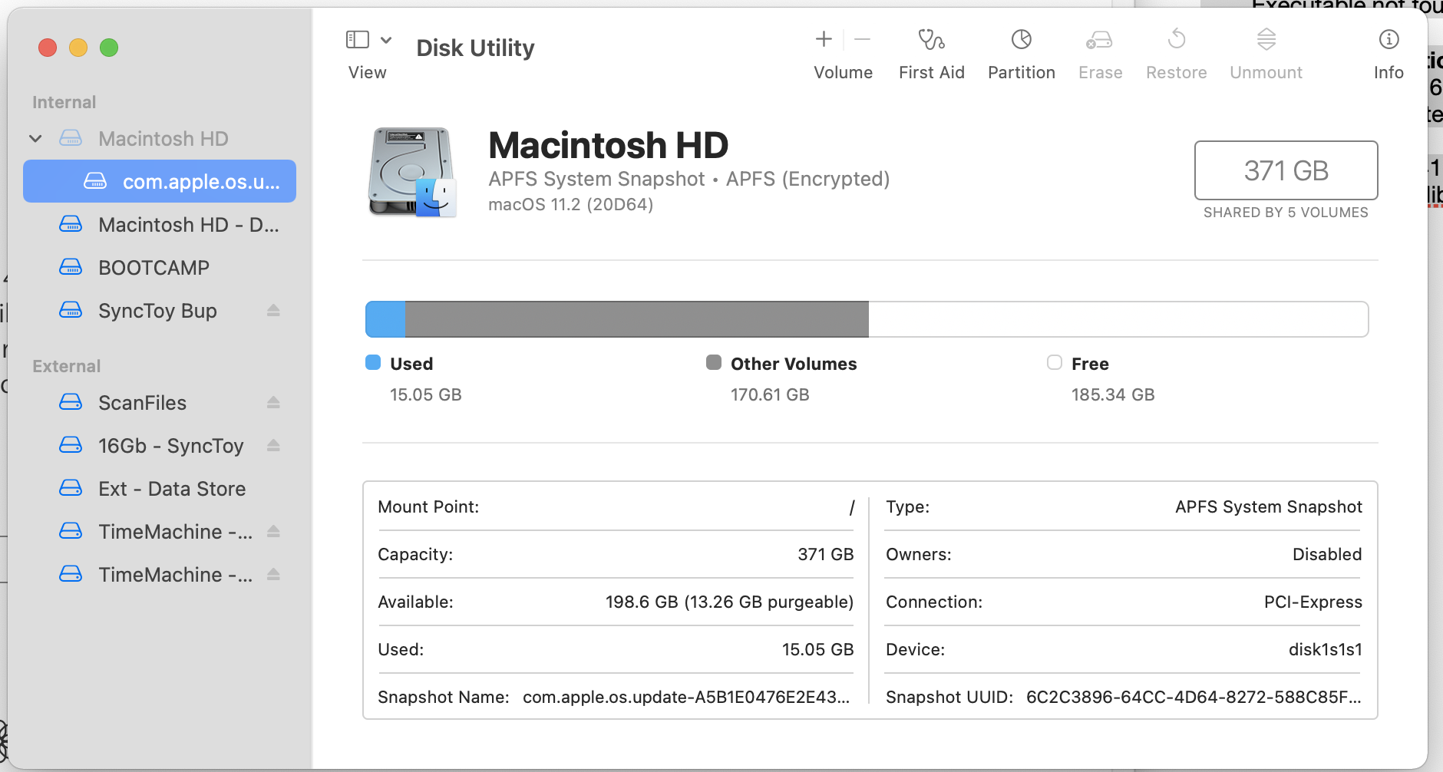This screenshot has width=1443, height=772.
Task: Click the Macintosh HD container drive icon
Action: pos(71,138)
